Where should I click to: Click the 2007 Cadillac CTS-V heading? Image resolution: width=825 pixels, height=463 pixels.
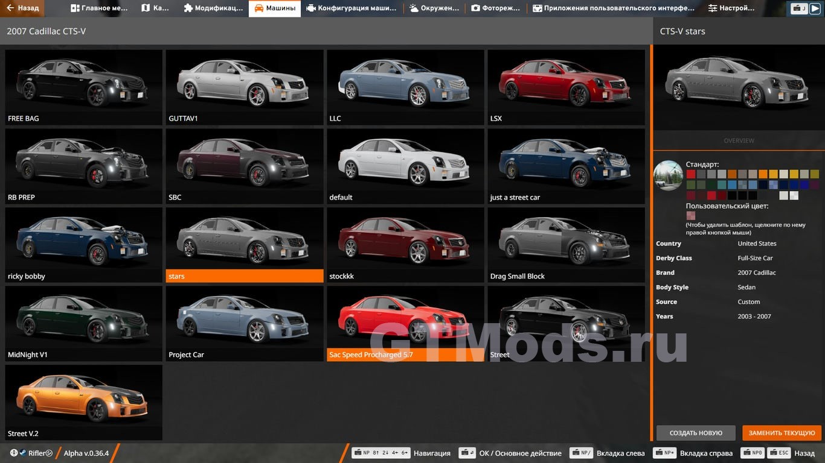(47, 31)
